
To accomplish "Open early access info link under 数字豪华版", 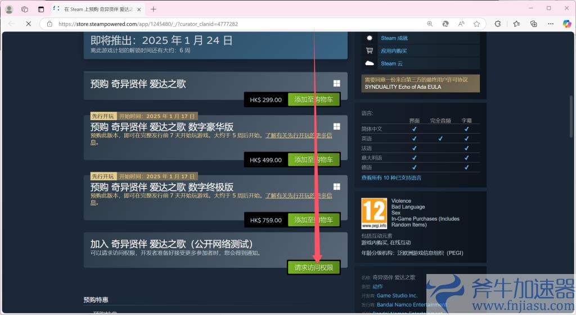I will coord(299,135).
